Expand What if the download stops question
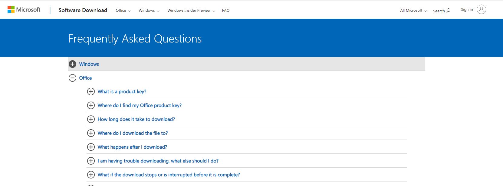 point(169,175)
